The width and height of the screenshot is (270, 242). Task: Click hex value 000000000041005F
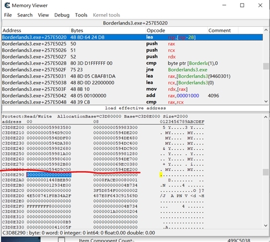pos(49,227)
